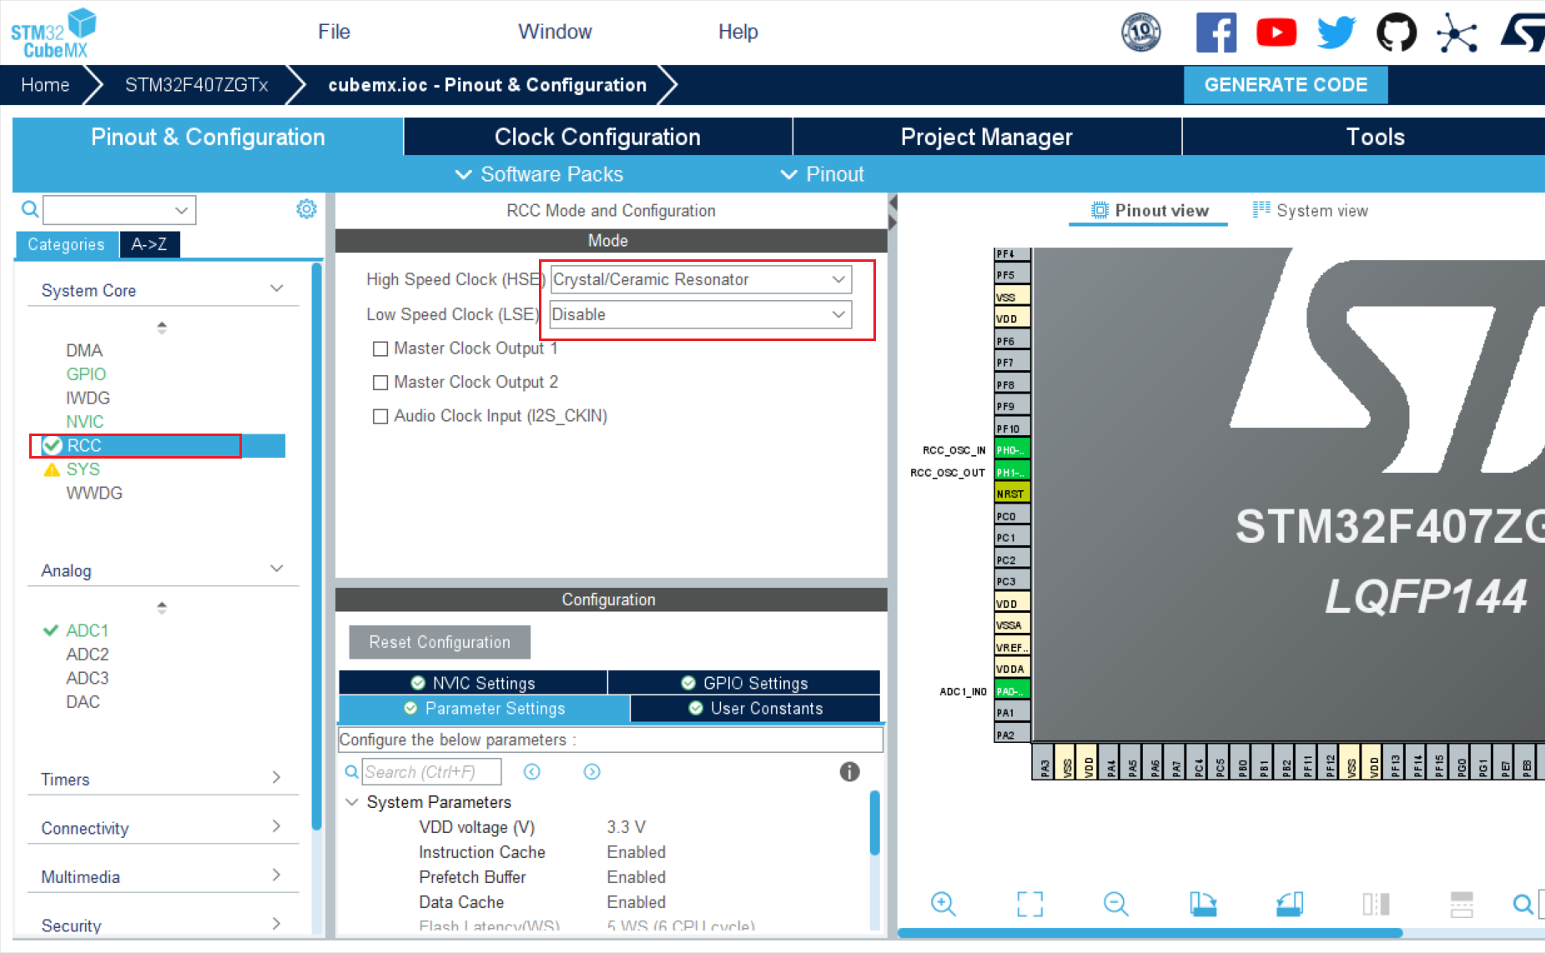The width and height of the screenshot is (1545, 953).
Task: Open the Software Packs menu
Action: coord(539,174)
